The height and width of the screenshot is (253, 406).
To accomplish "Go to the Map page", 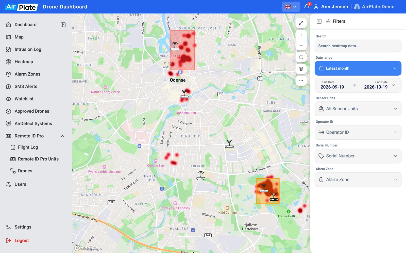I will pos(19,37).
